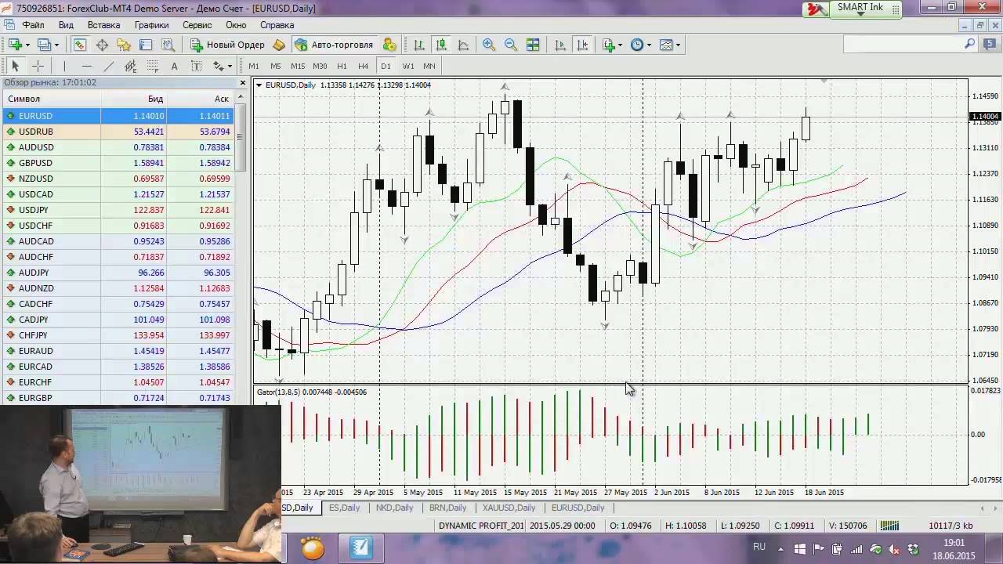
Task: Open the Вставка menu
Action: 104,25
